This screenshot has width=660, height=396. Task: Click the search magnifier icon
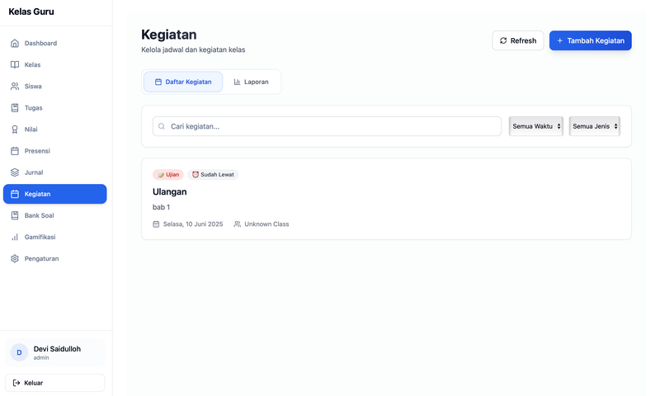tap(162, 126)
